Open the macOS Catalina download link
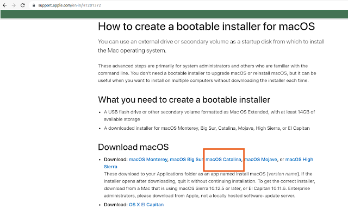The width and height of the screenshot is (348, 209). point(223,160)
